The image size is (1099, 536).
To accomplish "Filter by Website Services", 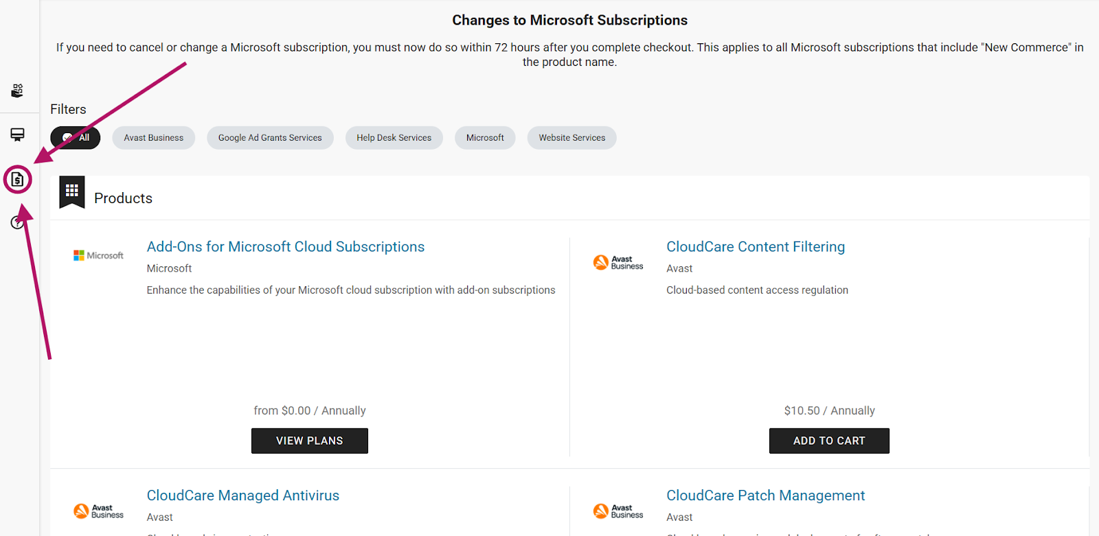I will click(x=572, y=138).
